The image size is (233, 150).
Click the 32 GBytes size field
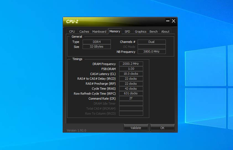(x=97, y=46)
